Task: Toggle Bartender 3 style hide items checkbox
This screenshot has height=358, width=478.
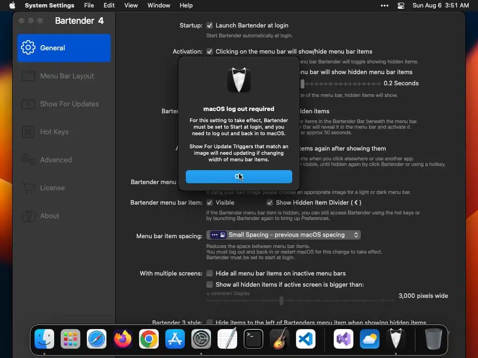Action: tap(210, 322)
